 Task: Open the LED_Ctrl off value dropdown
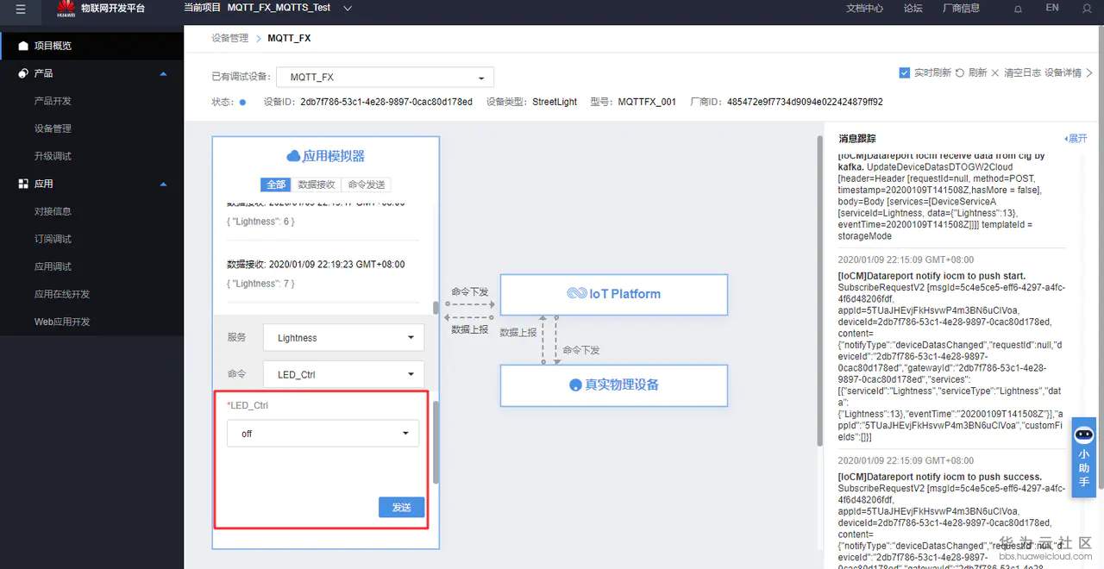[323, 434]
